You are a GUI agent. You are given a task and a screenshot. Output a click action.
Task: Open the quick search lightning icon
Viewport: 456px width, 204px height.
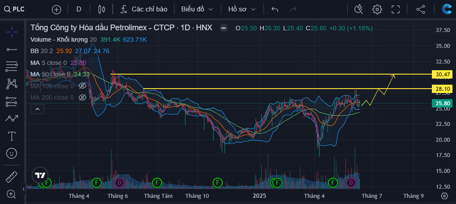click(359, 9)
